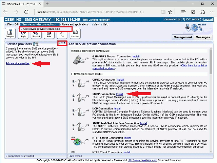Viewport: 217px width, 163px height.
Task: Click the GSM/GPRS modem phone image
Action: [x=81, y=60]
